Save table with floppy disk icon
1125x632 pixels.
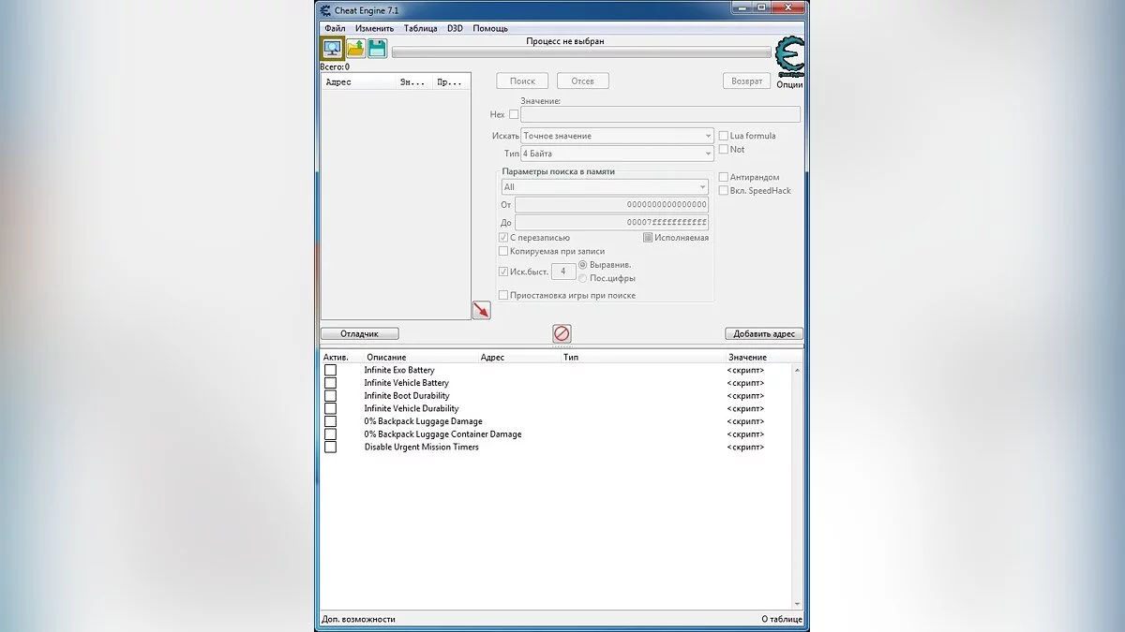378,49
